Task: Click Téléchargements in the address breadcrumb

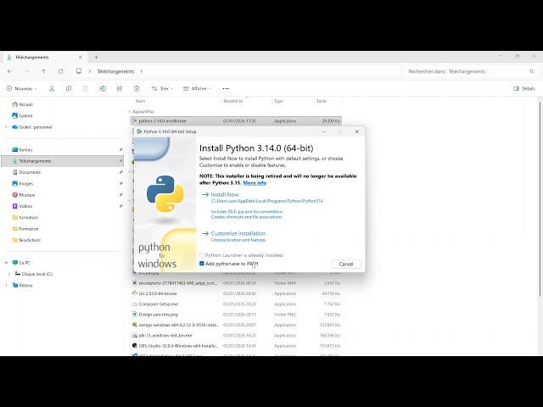Action: tap(115, 71)
